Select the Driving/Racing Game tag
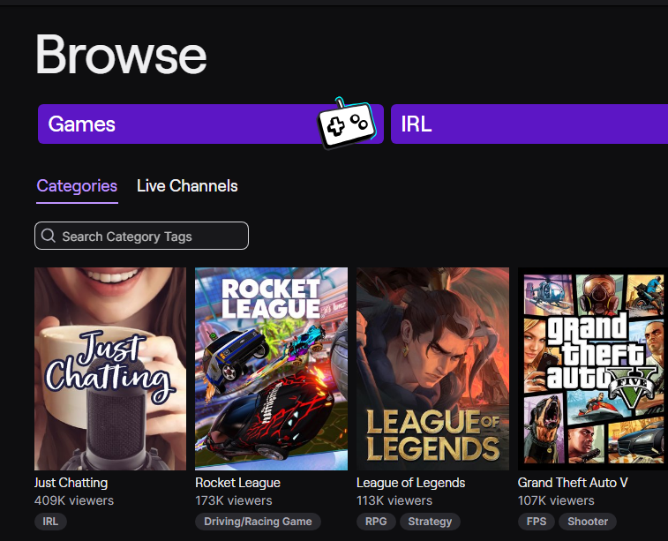The height and width of the screenshot is (541, 668). (x=258, y=522)
